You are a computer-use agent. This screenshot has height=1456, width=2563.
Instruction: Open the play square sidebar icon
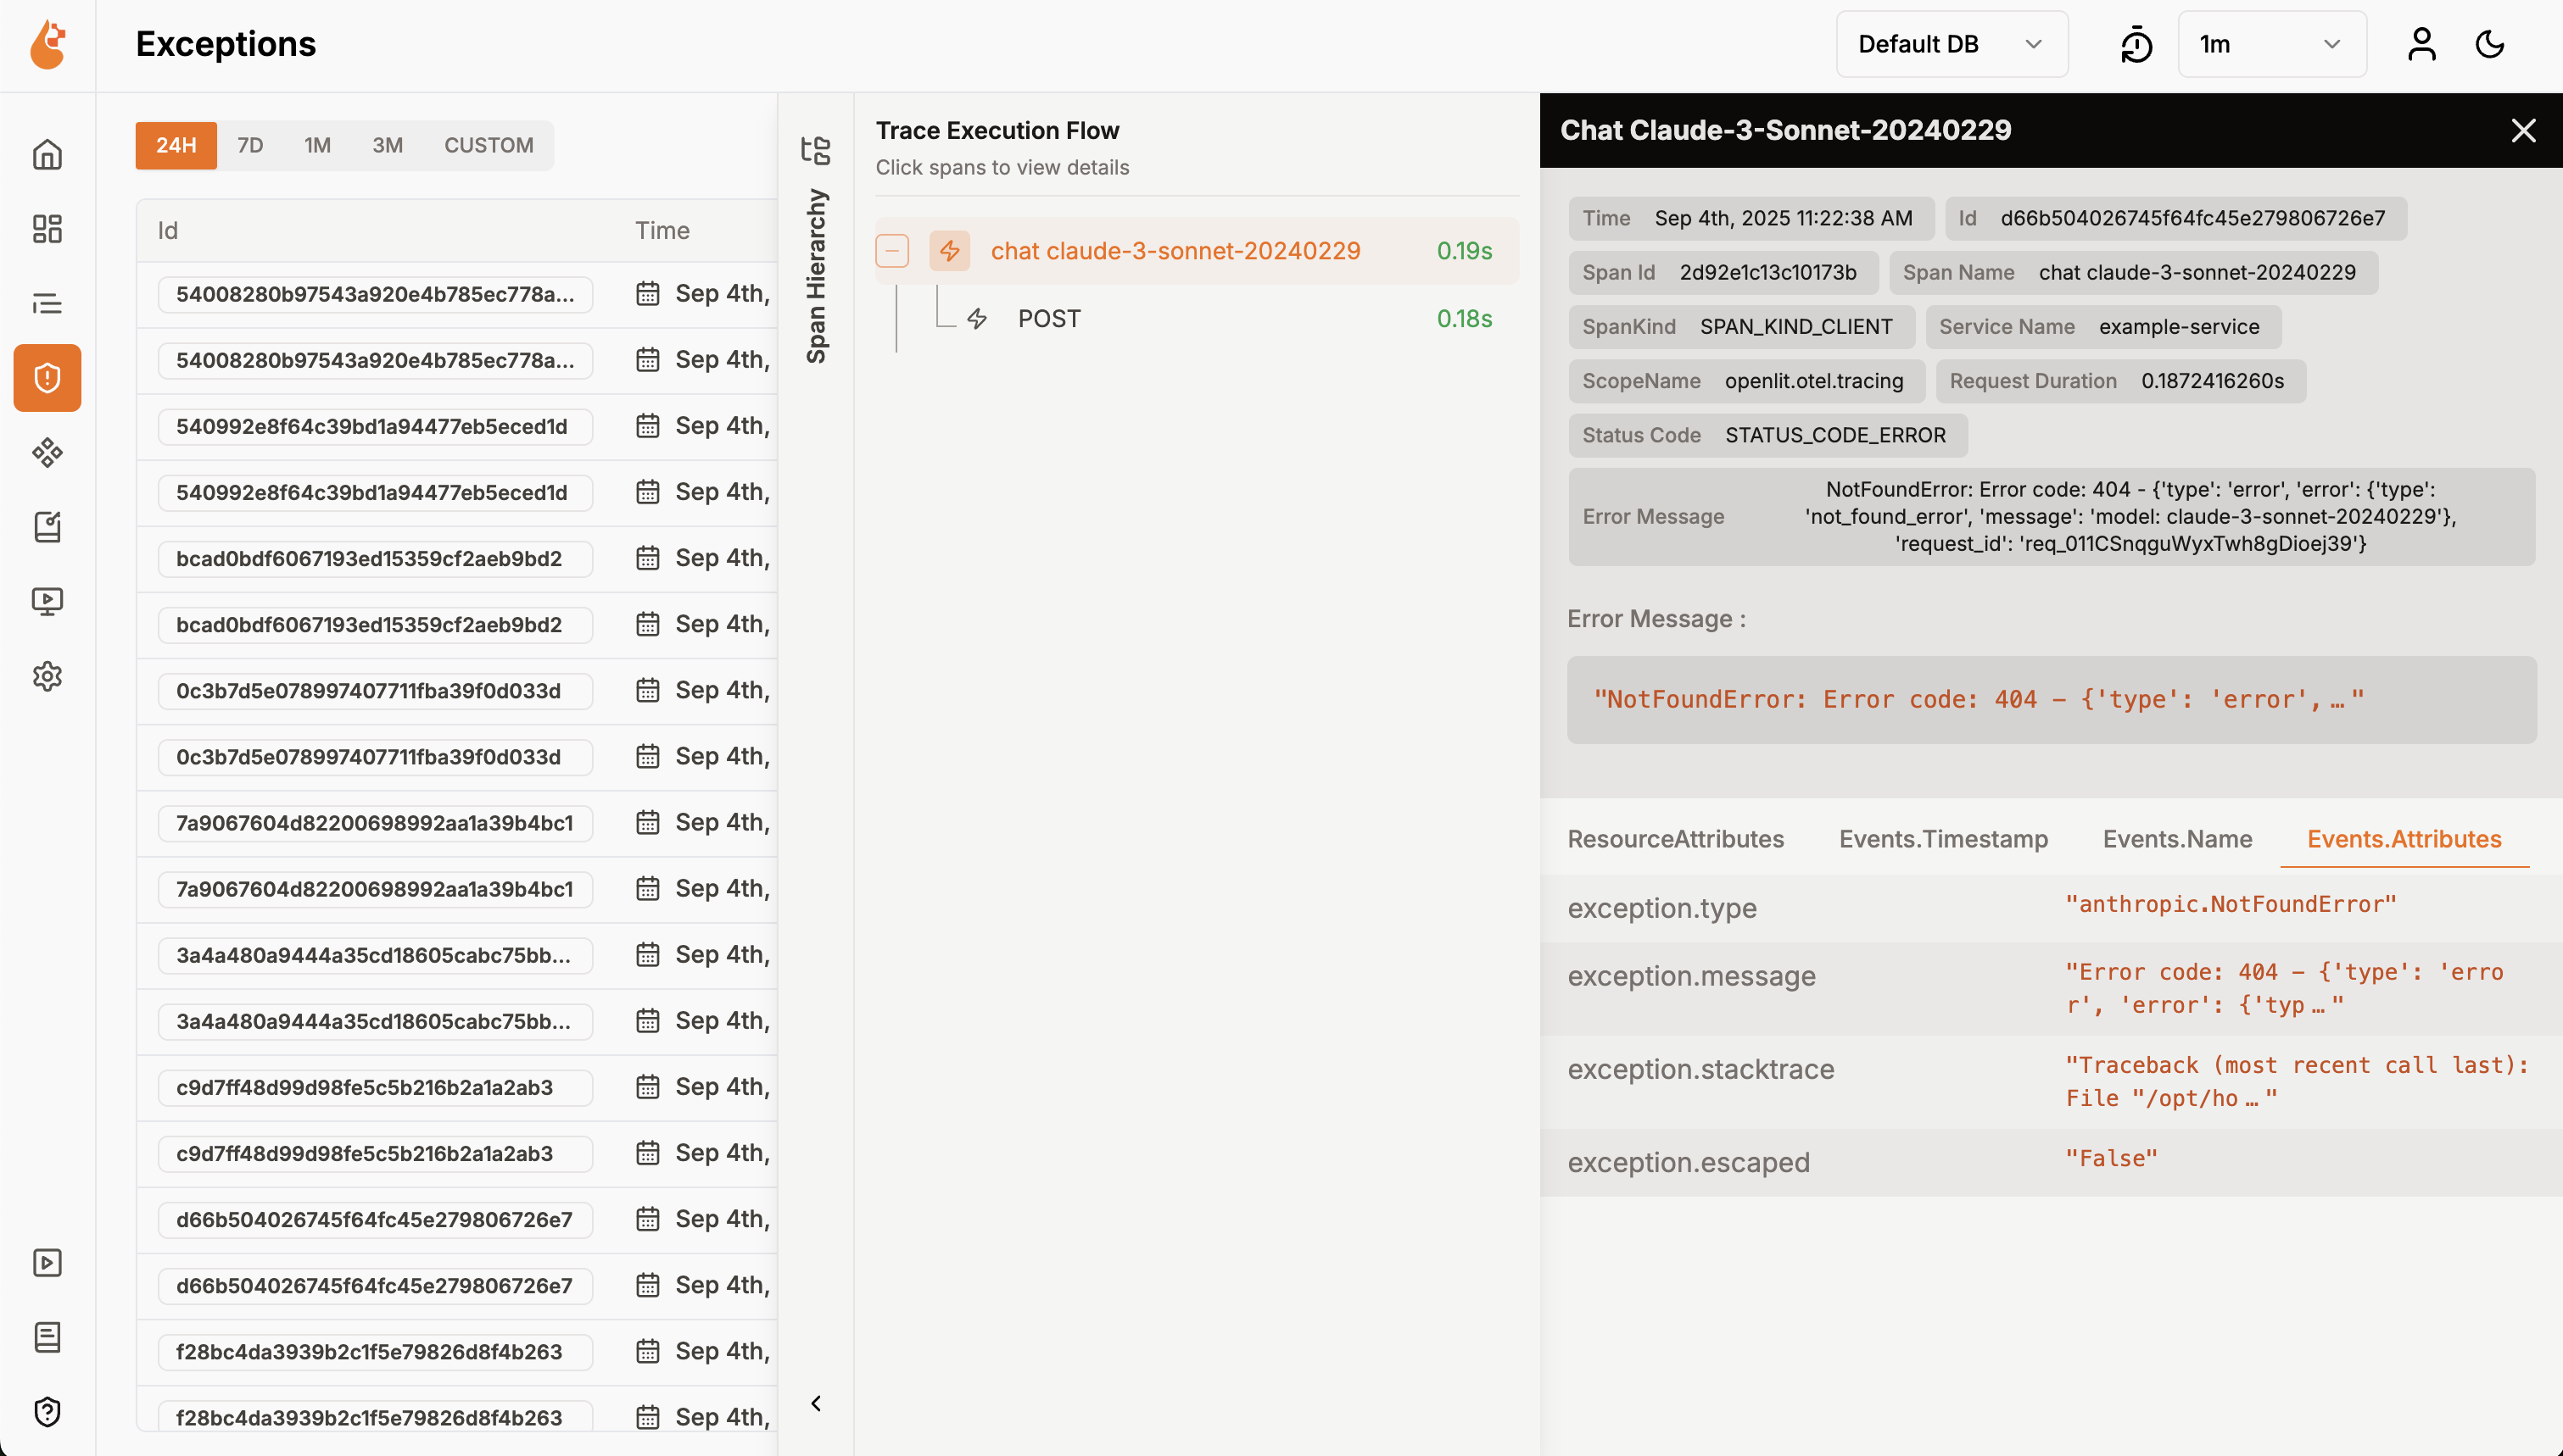coord(47,1263)
